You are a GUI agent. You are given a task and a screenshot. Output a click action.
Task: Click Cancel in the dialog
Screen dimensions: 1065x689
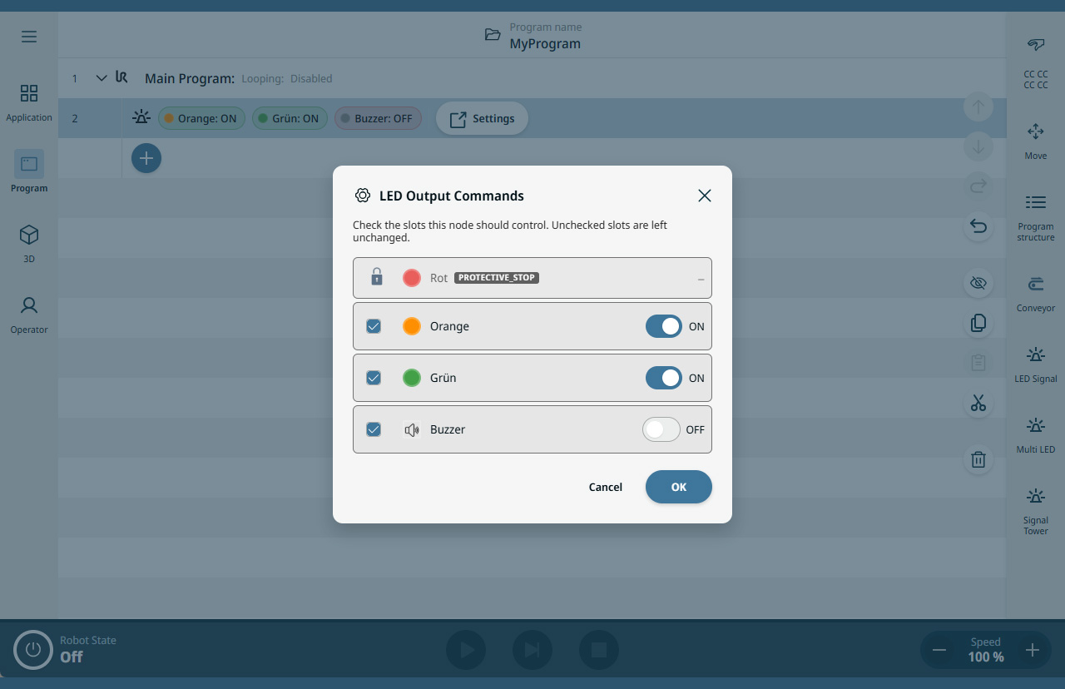[x=605, y=487]
